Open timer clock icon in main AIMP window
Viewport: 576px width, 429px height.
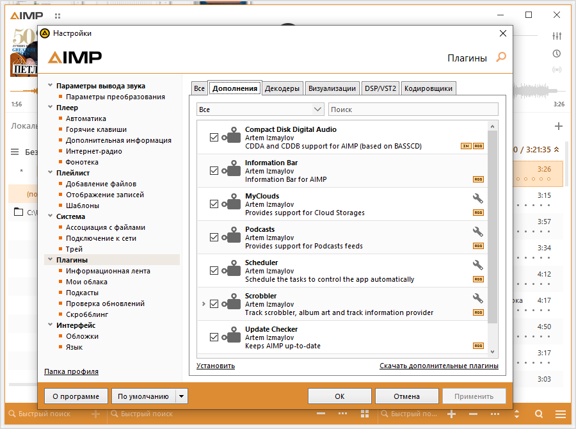[x=557, y=54]
